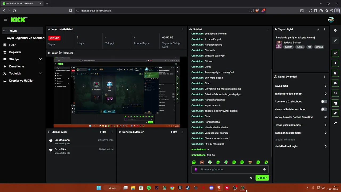Click the purple microphone chat identity icon

coord(196,169)
